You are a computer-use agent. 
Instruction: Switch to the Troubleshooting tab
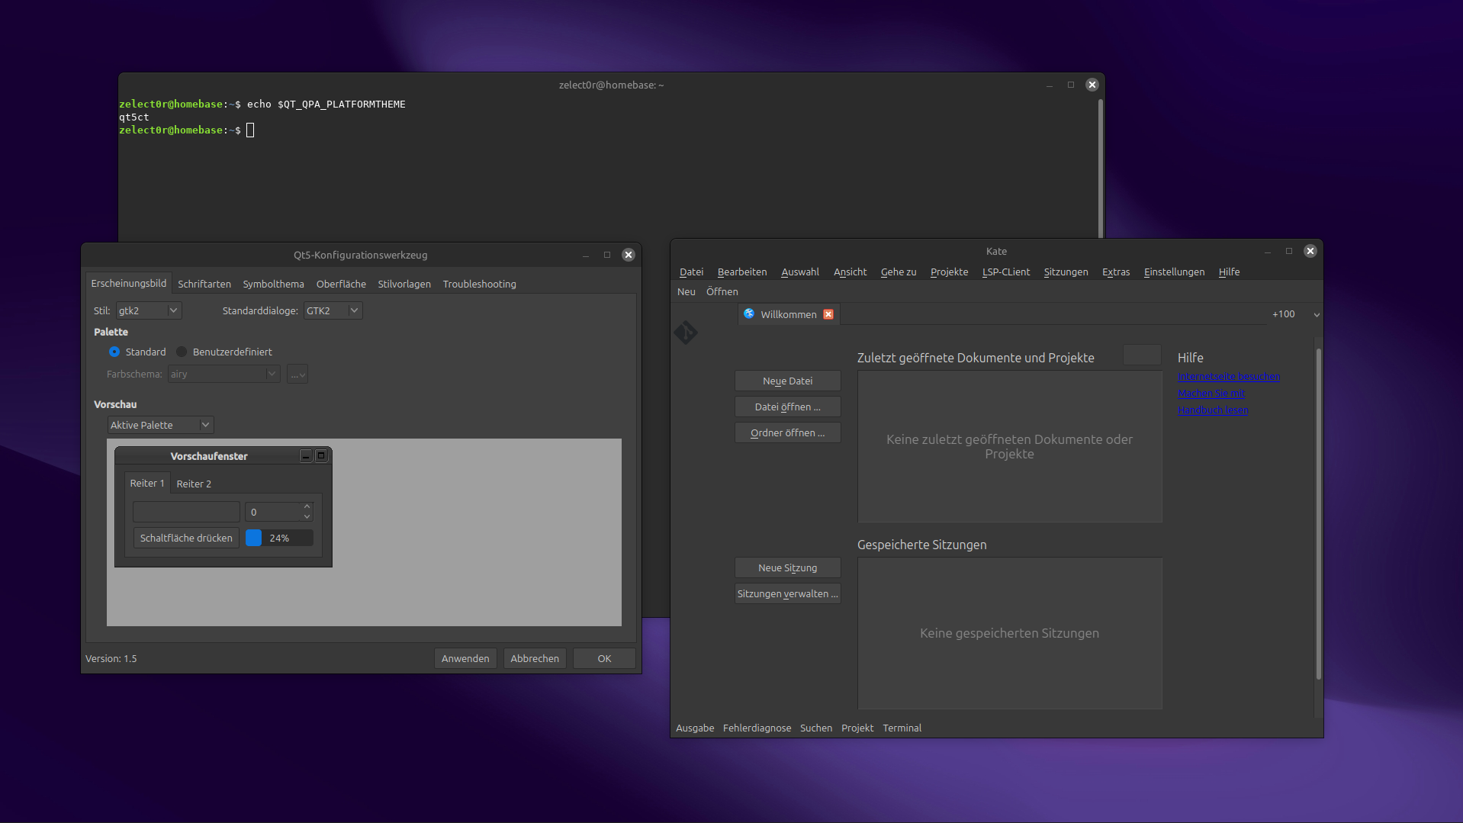(480, 284)
